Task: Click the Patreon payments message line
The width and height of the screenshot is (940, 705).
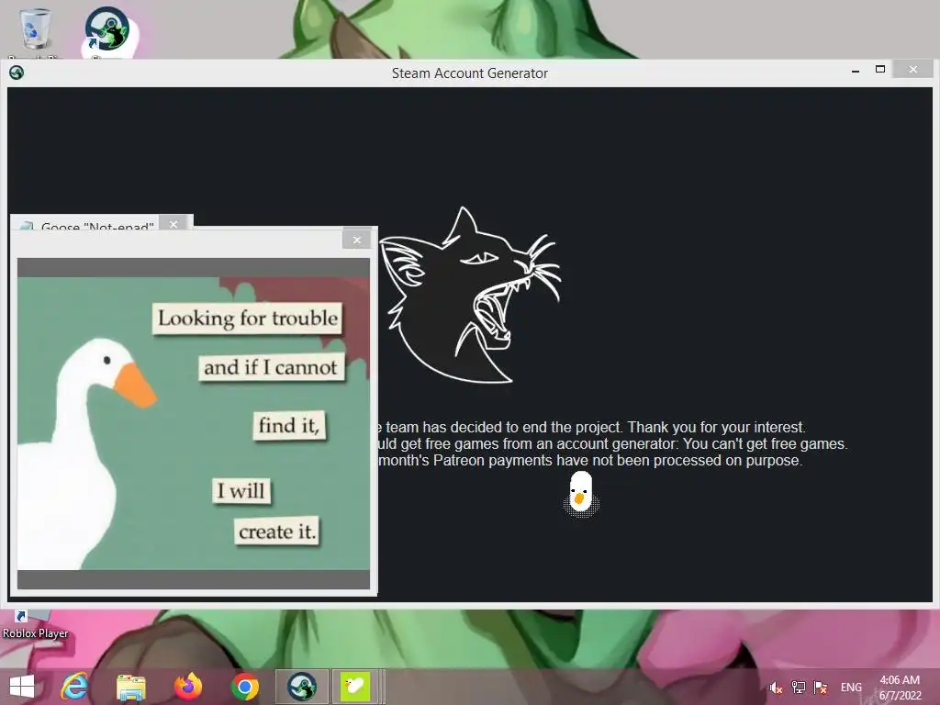Action: point(590,461)
